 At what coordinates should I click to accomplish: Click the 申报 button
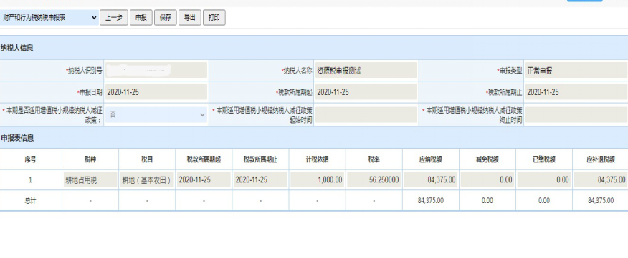click(141, 18)
